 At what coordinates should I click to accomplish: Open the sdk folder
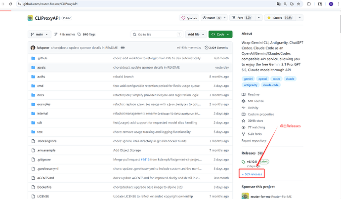tap(40, 122)
